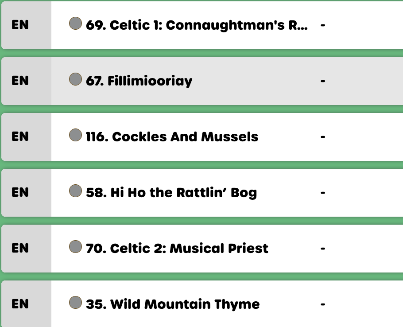Select the circle beside Hi Ho the Rattlin' Bog

pyautogui.click(x=76, y=191)
